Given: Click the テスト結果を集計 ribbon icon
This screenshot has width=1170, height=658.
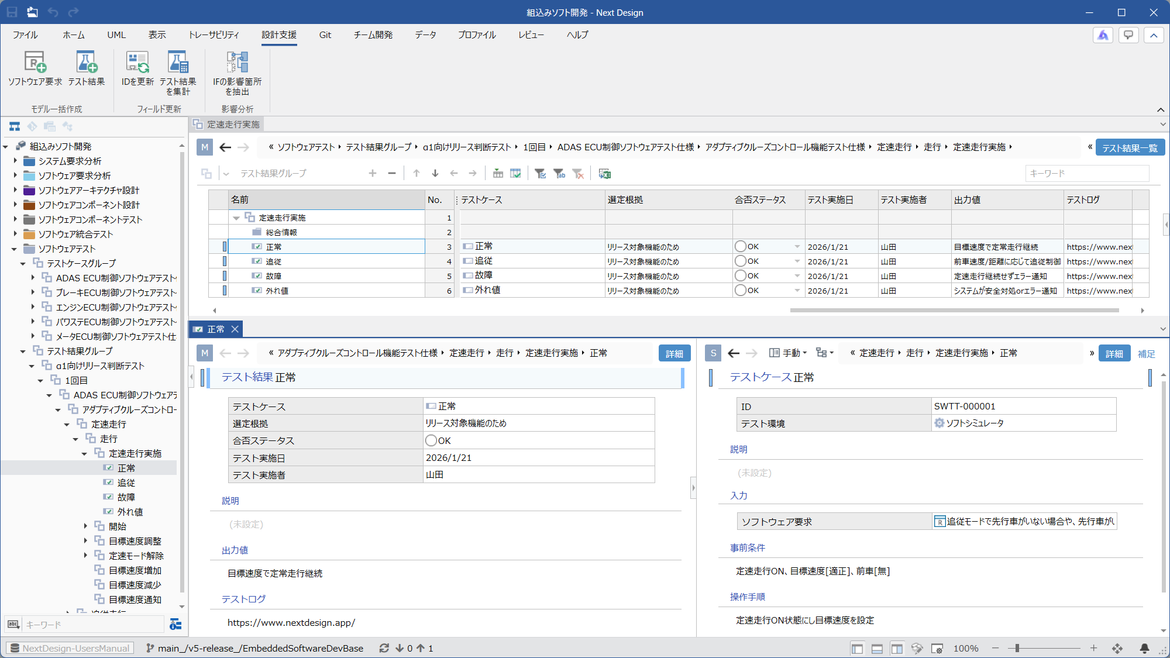Looking at the screenshot, I should [178, 73].
